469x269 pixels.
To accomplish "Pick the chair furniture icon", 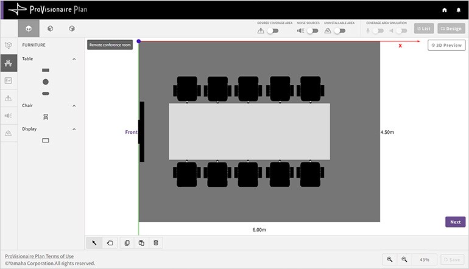I will [x=46, y=116].
